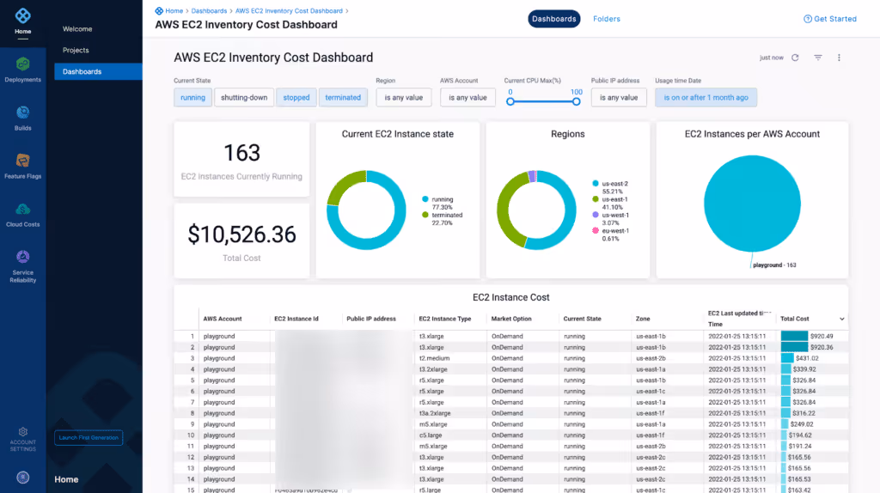This screenshot has height=493, width=880.
Task: Open the dashboard actions three-dot menu
Action: point(839,58)
